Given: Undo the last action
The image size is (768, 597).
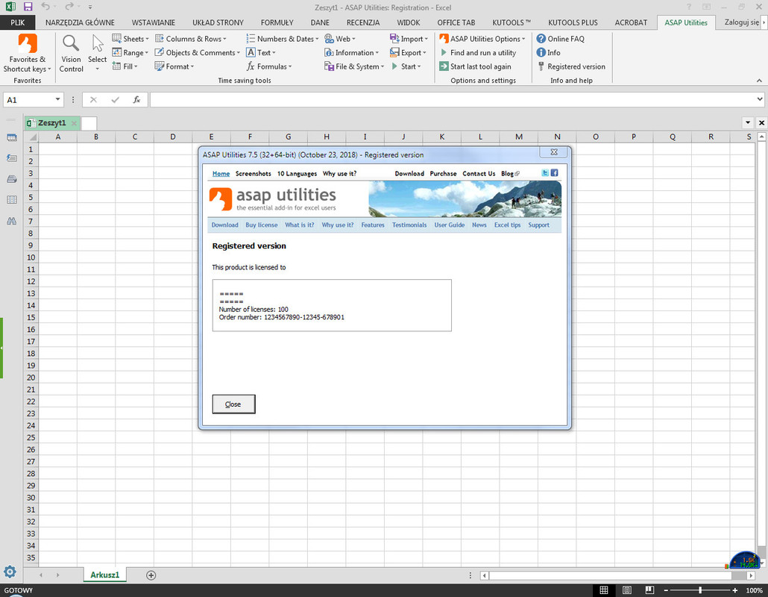Looking at the screenshot, I should [45, 7].
